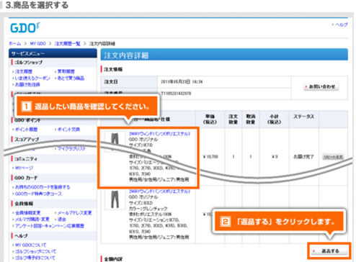This screenshot has height=262, width=356.
Task: Open MY GDOについて help link
Action: 30,245
